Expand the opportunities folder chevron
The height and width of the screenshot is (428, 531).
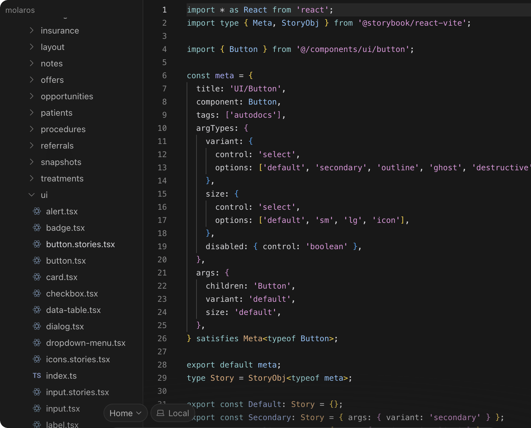(x=32, y=96)
